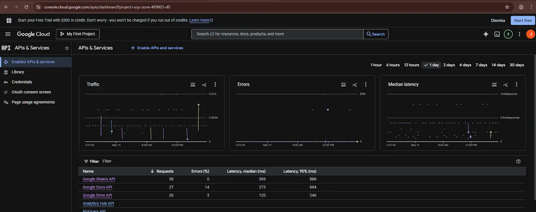The image size is (536, 212).
Task: Focus the resources search field
Action: [x=277, y=34]
